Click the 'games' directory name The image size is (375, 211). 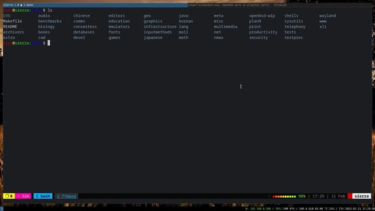114,38
